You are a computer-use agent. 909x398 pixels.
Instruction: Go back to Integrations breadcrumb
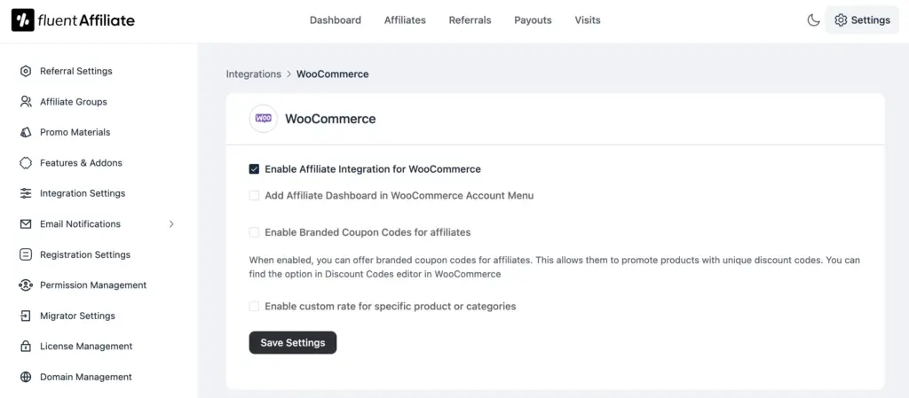[x=253, y=74]
